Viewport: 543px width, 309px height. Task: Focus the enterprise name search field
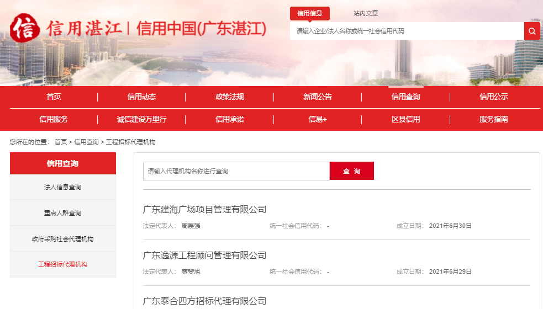[407, 31]
